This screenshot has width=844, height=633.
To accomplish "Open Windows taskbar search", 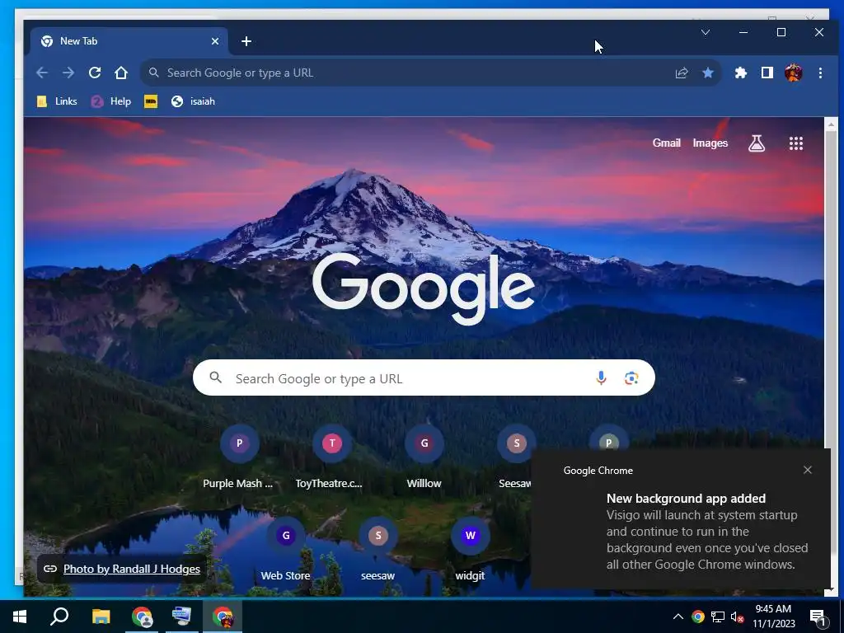I will [x=59, y=617].
